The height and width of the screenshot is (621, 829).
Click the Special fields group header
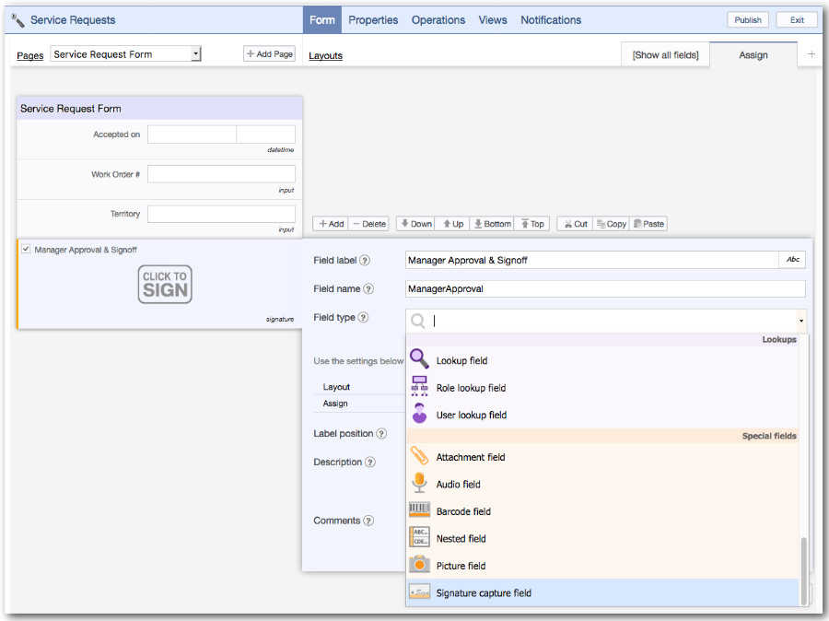(x=602, y=436)
